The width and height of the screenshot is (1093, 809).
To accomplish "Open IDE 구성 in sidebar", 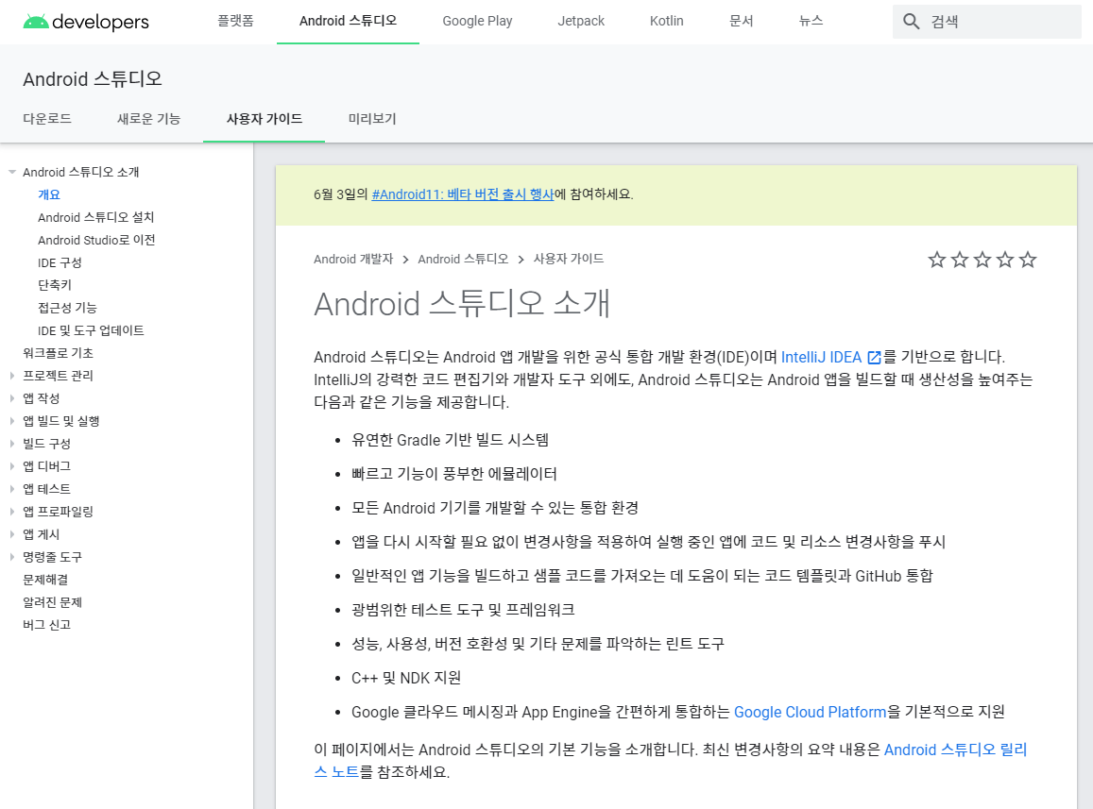I will point(60,262).
